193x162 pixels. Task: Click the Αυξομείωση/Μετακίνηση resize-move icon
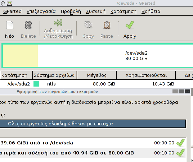coord(58,23)
